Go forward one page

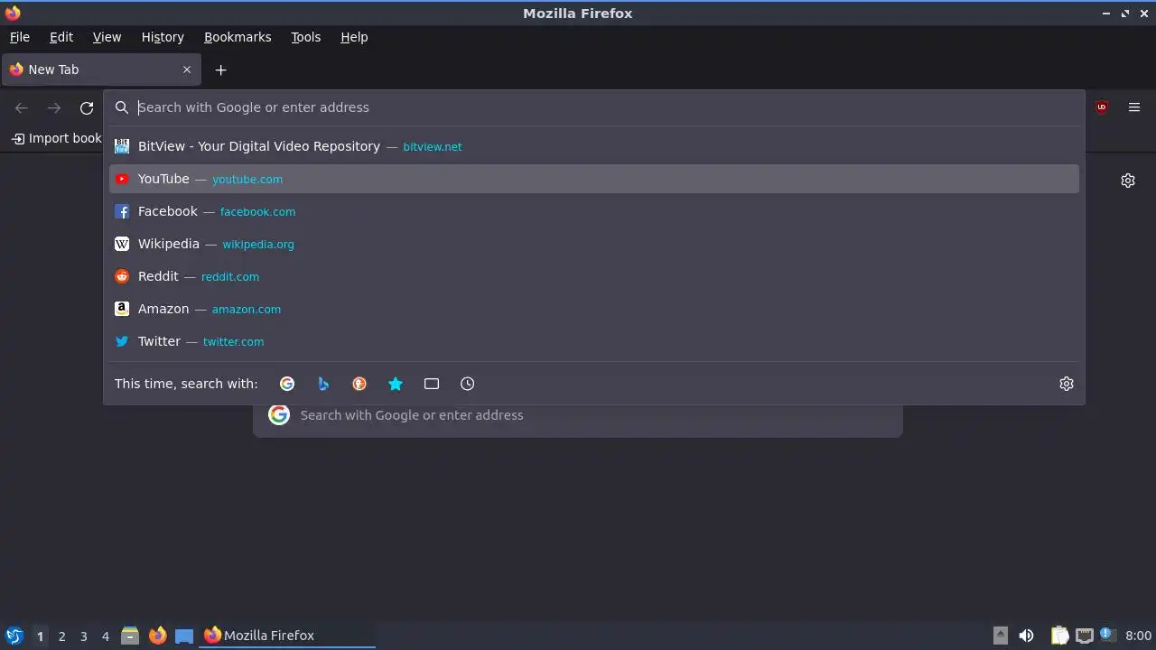pos(54,108)
